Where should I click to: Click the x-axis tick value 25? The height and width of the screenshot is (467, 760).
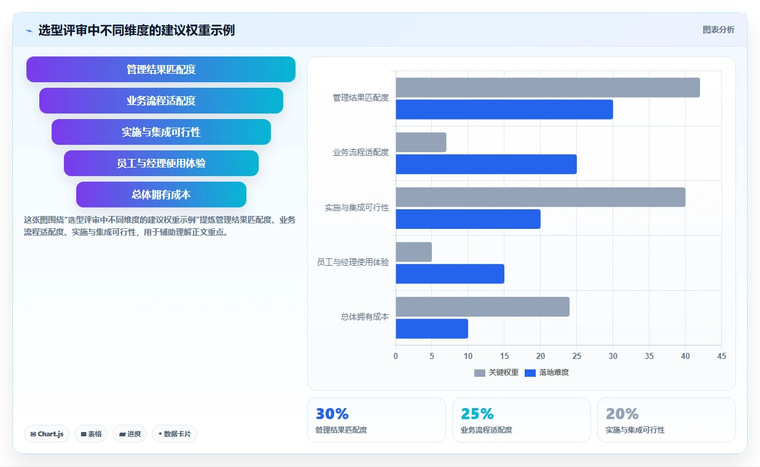point(577,356)
